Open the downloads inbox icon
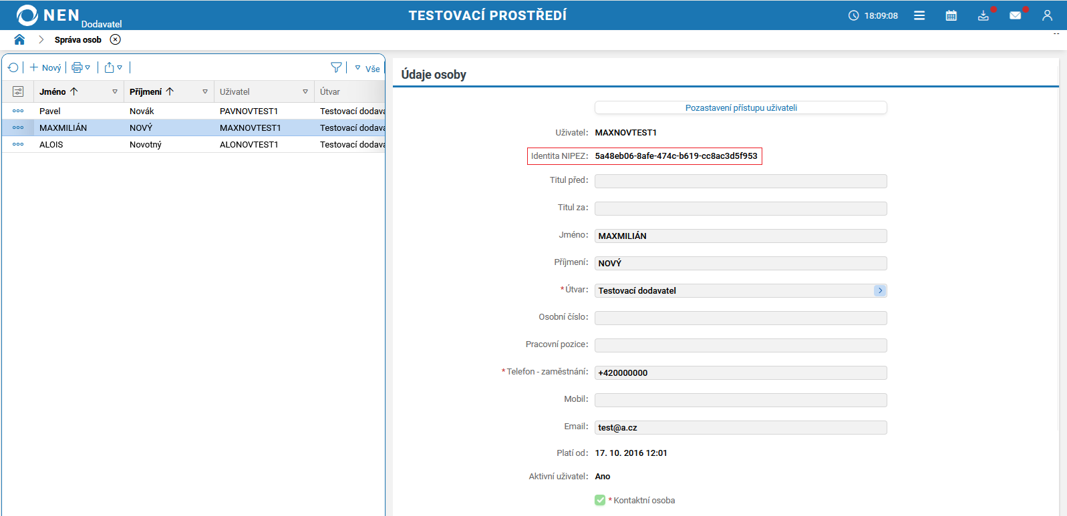1067x516 pixels. (983, 15)
